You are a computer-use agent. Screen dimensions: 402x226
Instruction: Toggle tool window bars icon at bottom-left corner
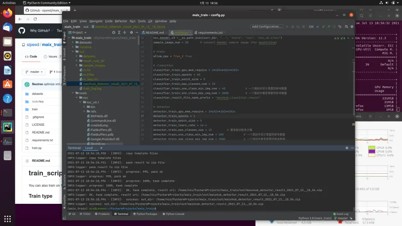coord(64,218)
